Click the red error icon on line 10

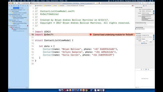(x=91, y=34)
